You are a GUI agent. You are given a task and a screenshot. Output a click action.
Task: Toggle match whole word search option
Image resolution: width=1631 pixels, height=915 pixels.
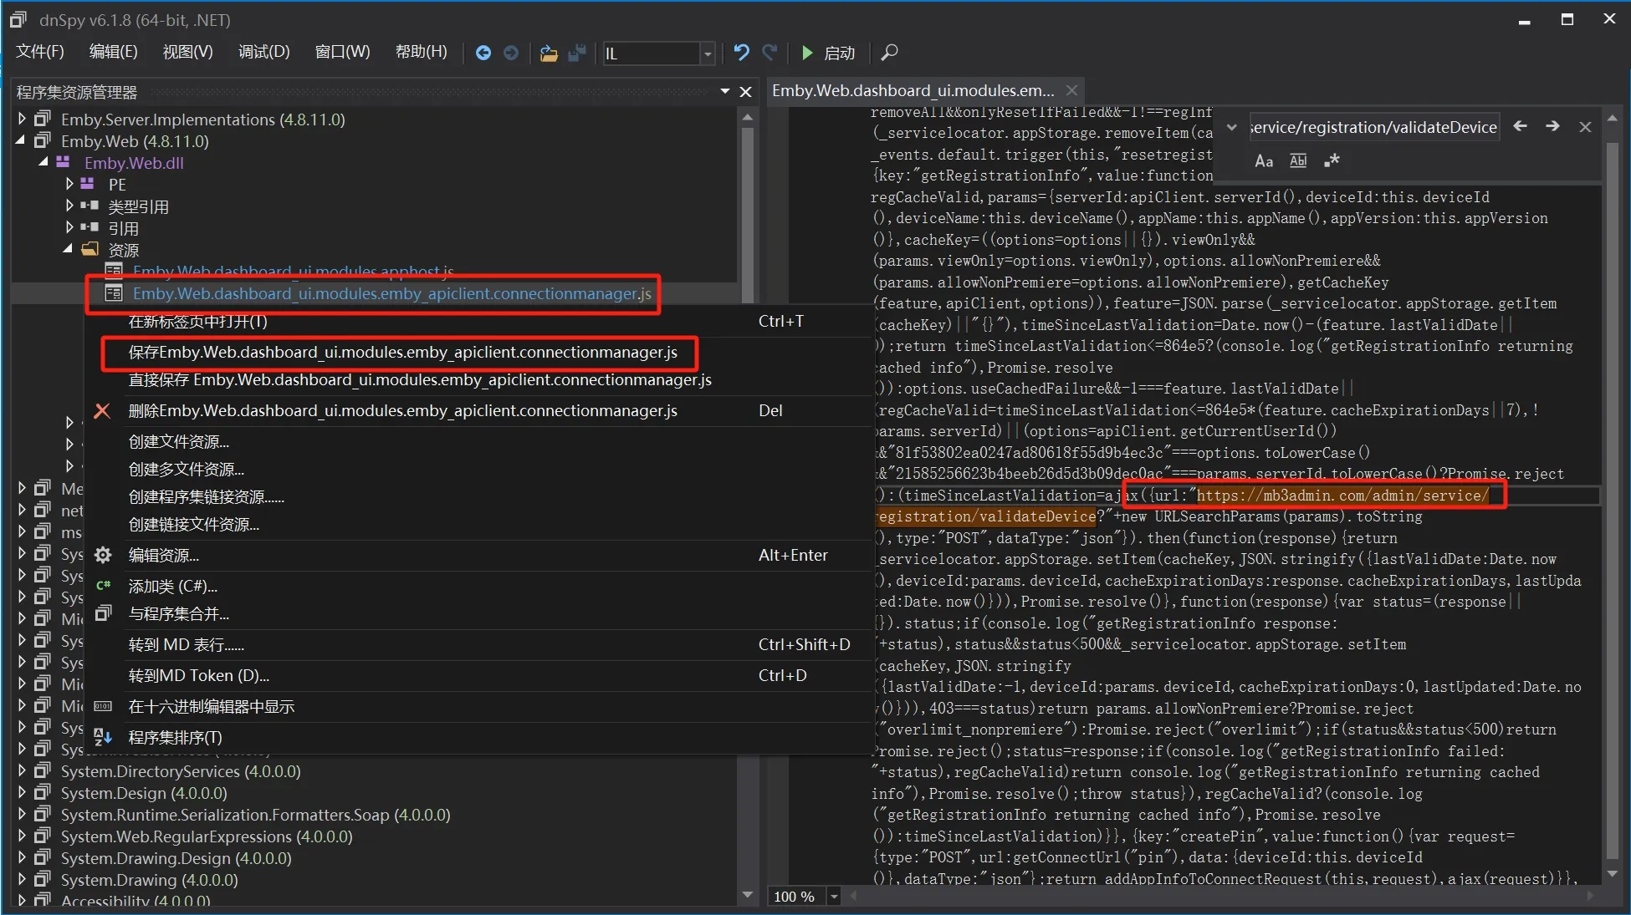coord(1298,160)
